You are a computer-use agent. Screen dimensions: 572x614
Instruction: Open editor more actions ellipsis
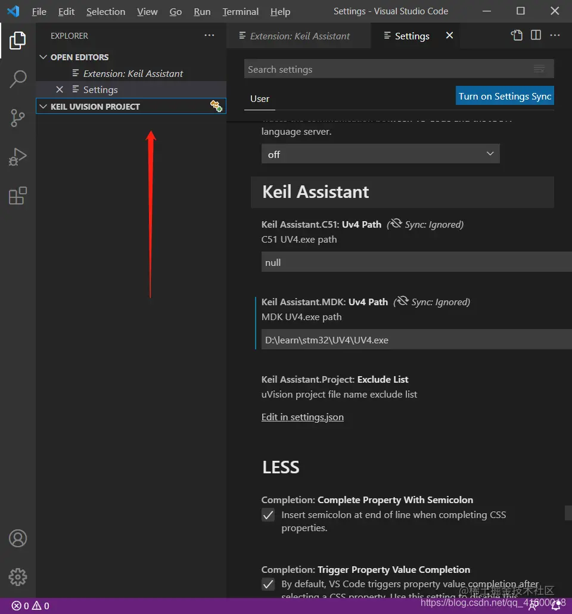[x=555, y=35]
